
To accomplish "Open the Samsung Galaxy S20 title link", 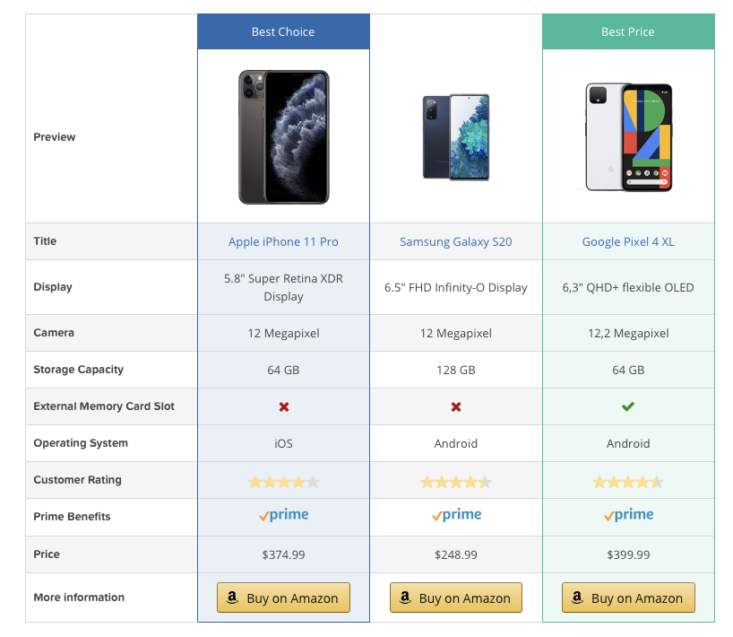I will coord(456,241).
